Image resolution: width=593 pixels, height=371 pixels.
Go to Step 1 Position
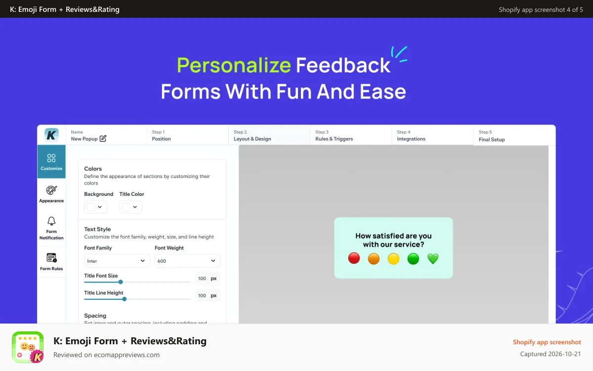point(187,136)
